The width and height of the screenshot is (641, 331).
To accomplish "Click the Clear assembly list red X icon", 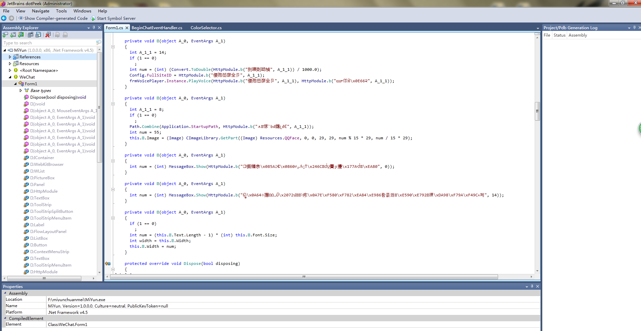I will coord(48,35).
